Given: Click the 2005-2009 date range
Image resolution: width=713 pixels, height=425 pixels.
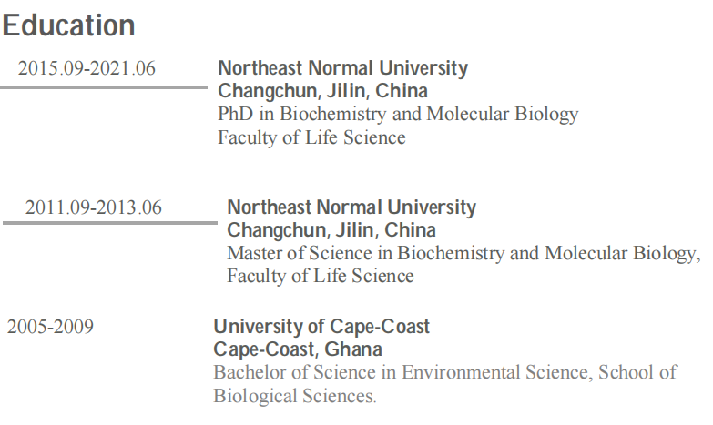Looking at the screenshot, I should [50, 326].
